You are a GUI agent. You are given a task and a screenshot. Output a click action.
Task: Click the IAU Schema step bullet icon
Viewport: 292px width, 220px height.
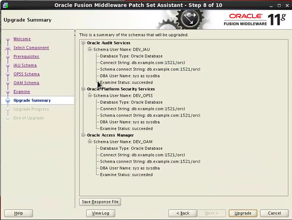8,65
